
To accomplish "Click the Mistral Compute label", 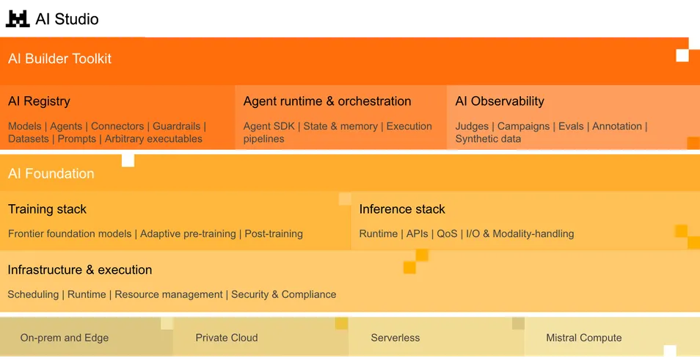I will point(583,338).
